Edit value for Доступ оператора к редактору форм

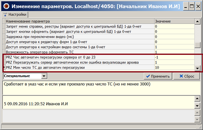(x=174, y=42)
